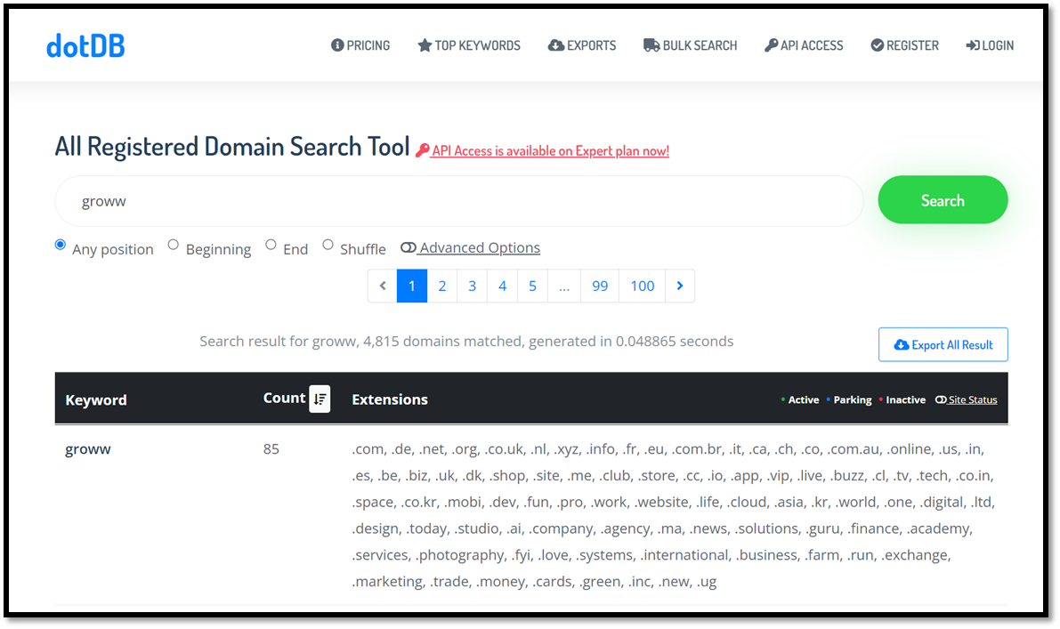Screen dimensions: 1060x629
Task: Sort results with Count sort icon
Action: (x=320, y=399)
